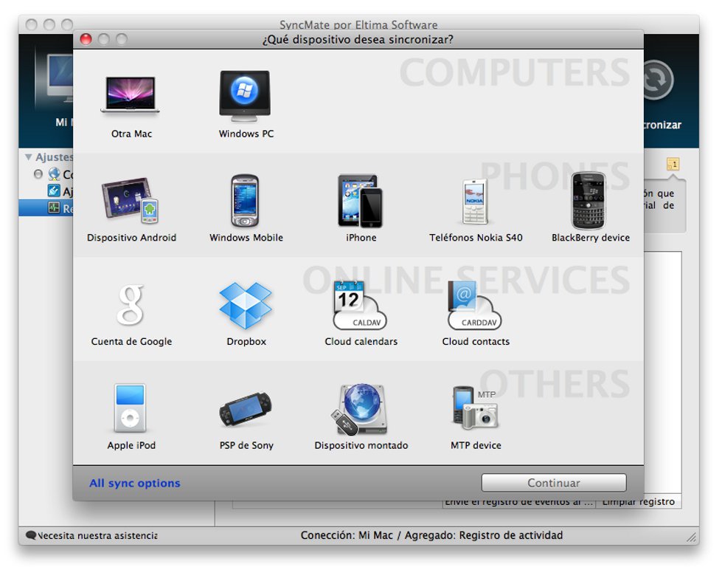The height and width of the screenshot is (567, 722).
Task: Click the notification badge icon in SyncMate window
Action: point(673,164)
